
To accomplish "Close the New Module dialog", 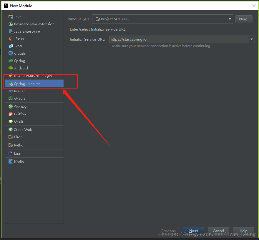I will click(x=254, y=6).
